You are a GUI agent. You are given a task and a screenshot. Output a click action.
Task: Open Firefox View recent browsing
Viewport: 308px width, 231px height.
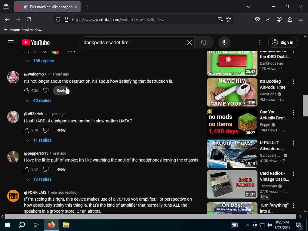click(6, 7)
